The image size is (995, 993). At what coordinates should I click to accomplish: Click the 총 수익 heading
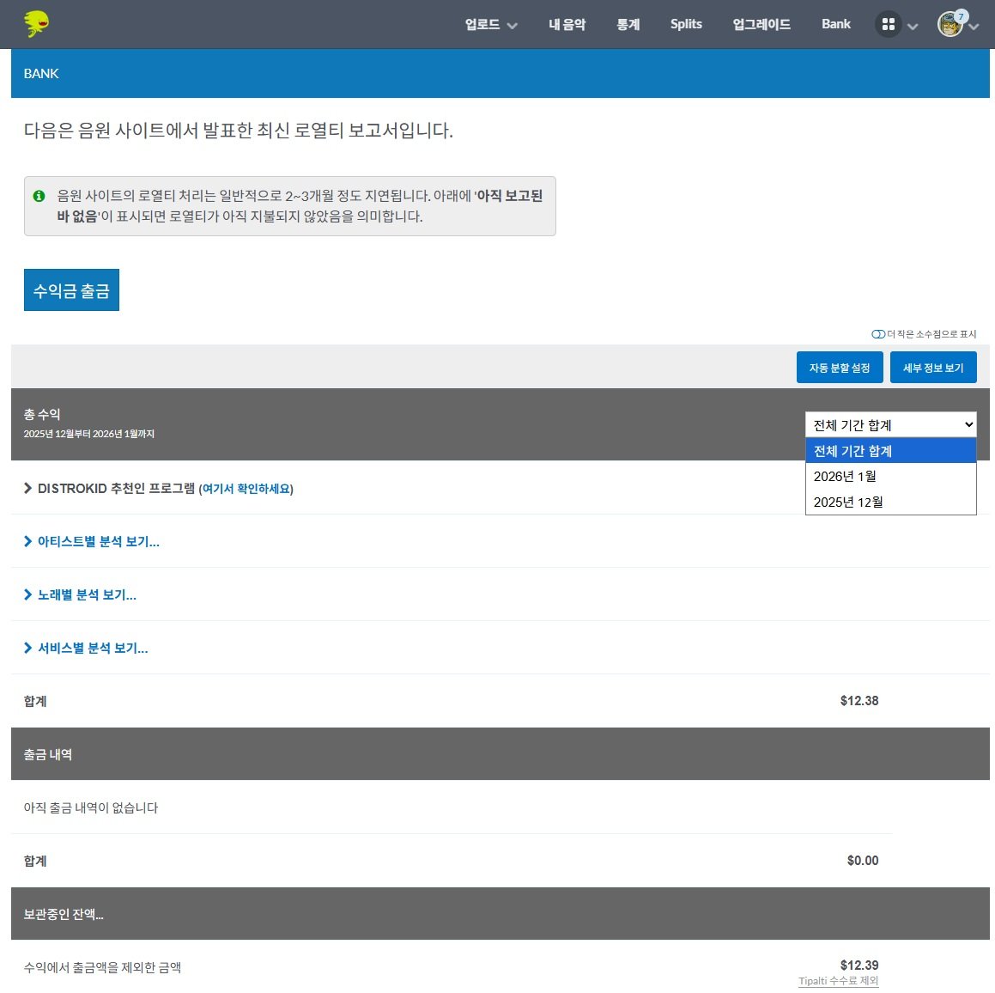click(x=42, y=415)
